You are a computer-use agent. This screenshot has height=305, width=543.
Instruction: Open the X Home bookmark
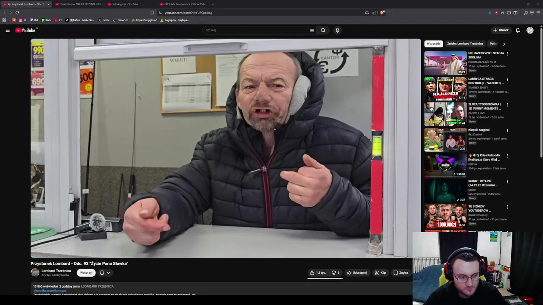click(104, 20)
